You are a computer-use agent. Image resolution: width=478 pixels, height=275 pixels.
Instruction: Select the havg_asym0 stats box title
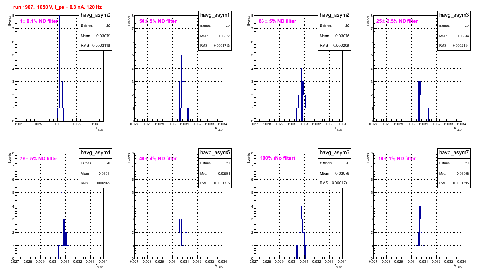(x=96, y=15)
